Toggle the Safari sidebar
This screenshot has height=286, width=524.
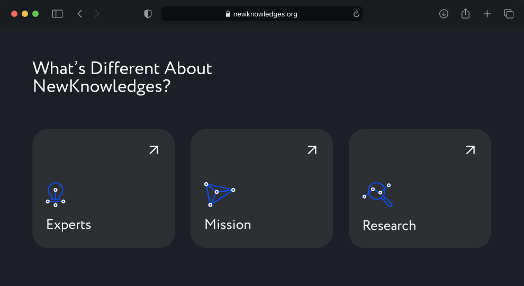58,14
